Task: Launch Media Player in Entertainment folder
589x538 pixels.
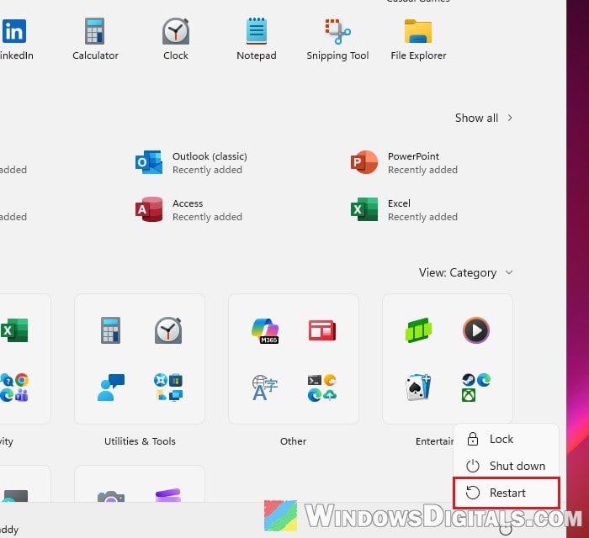Action: (x=476, y=330)
